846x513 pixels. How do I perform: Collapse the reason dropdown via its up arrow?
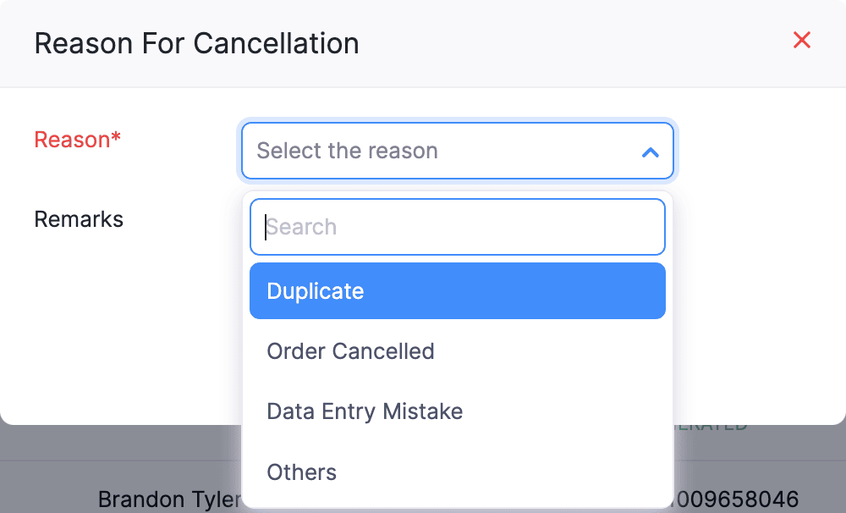click(x=650, y=152)
